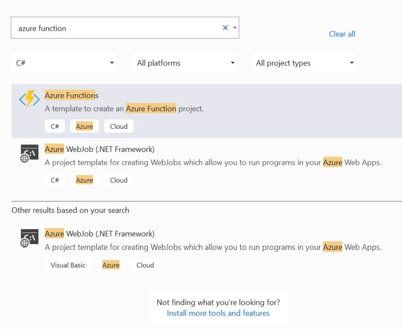
Task: Click the C# tag on Azure WebJob
Action: coord(55,180)
